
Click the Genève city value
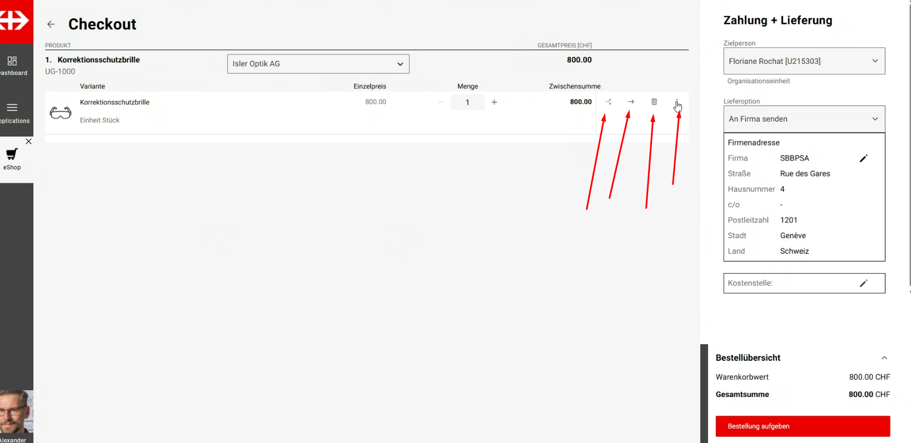tap(793, 236)
